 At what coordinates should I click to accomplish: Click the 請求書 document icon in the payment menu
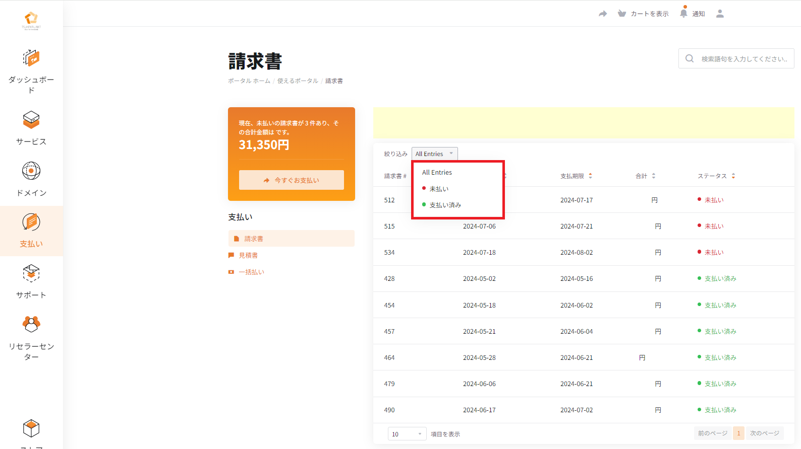[x=236, y=239]
